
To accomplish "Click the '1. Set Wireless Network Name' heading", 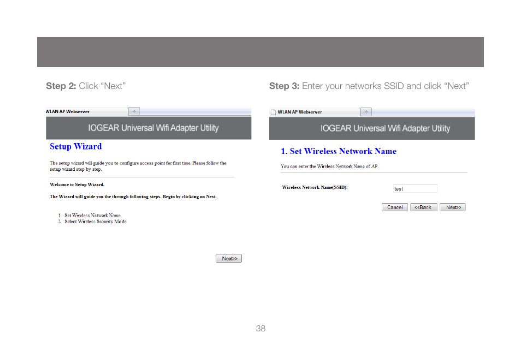I will (339, 151).
